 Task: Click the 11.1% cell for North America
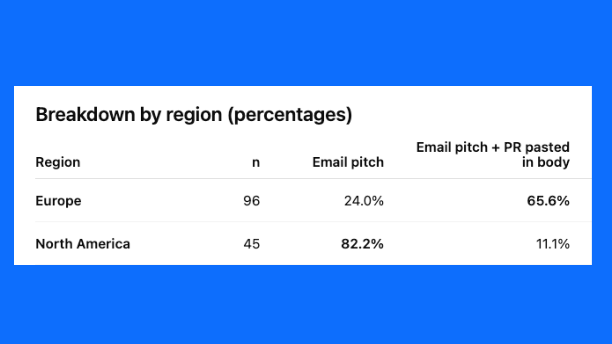click(553, 244)
